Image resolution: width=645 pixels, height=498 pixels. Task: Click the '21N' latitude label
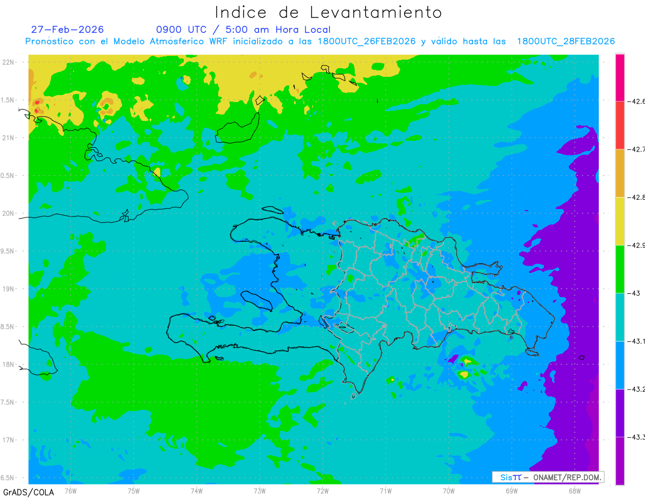click(9, 138)
